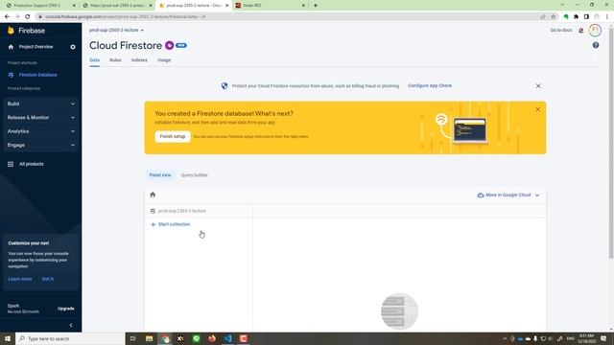Open Windows notification center
Screen dimensions: 614x345
point(603,338)
